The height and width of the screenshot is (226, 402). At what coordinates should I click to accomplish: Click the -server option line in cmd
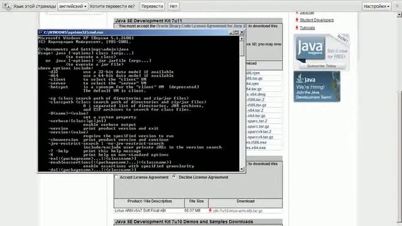(x=97, y=83)
